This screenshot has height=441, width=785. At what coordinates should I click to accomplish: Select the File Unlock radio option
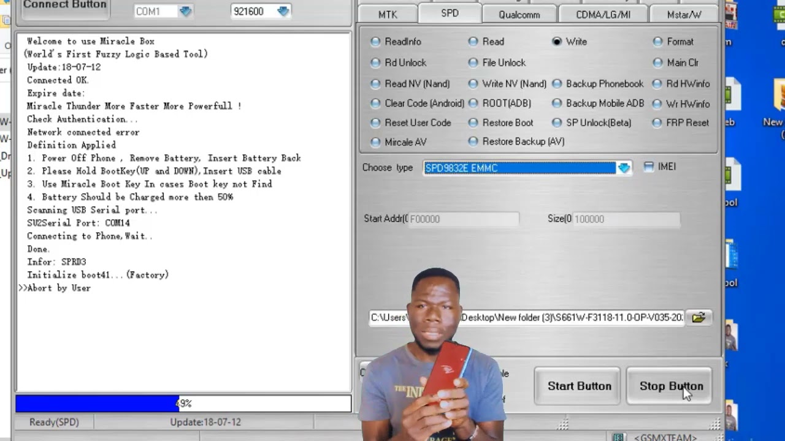[496, 62]
